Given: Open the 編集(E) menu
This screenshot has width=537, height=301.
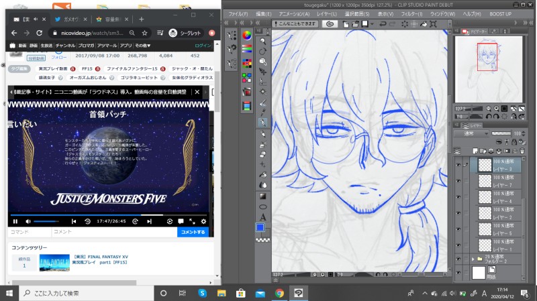Looking at the screenshot, I should point(263,14).
